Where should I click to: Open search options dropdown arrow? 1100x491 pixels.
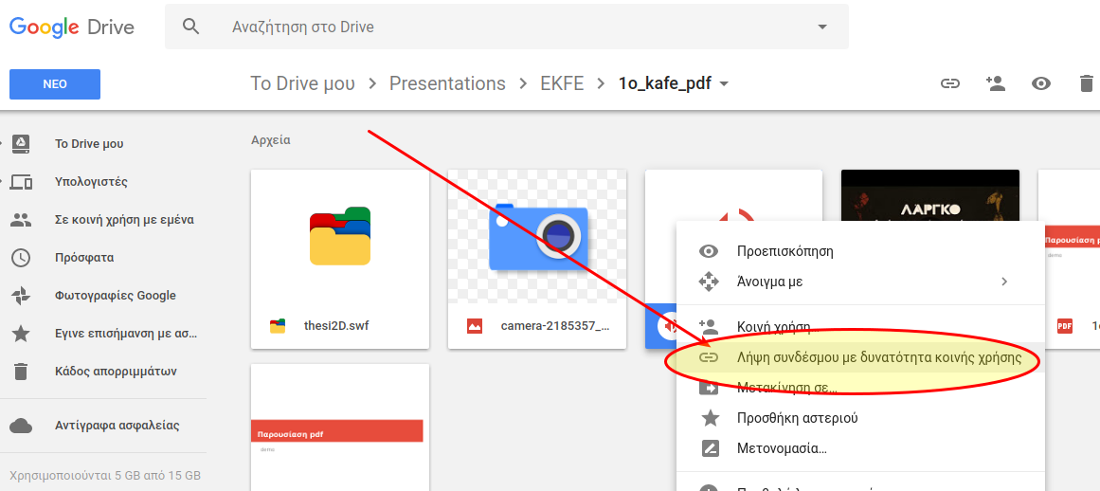tap(822, 27)
